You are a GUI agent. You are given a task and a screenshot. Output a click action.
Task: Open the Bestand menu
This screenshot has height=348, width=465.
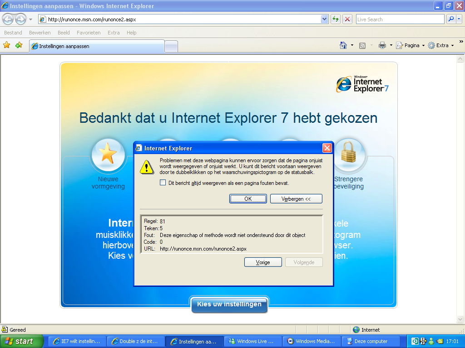pos(13,33)
